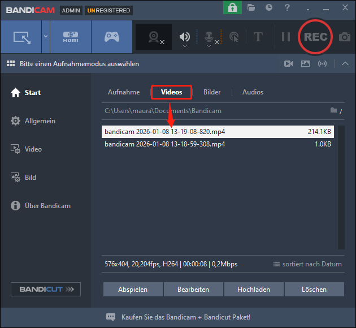Click chat bubble icon in bottom bar
This screenshot has height=328, width=356.
click(x=111, y=317)
